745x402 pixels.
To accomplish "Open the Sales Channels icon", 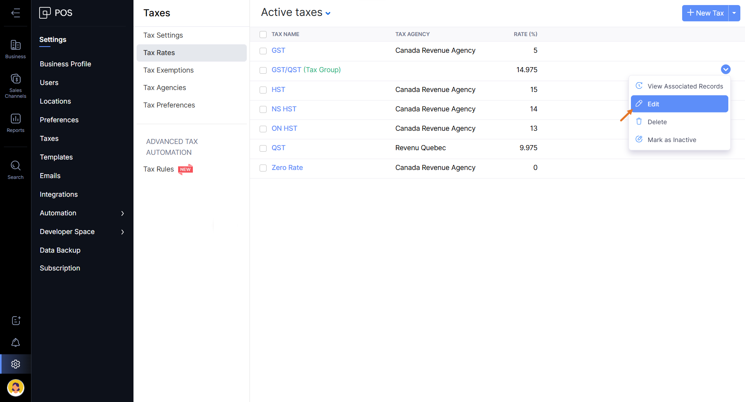I will point(16,85).
